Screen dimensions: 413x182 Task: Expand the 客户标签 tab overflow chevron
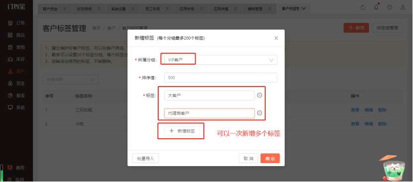tap(304, 8)
